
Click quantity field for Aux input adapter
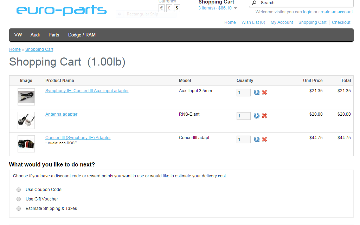244,93
